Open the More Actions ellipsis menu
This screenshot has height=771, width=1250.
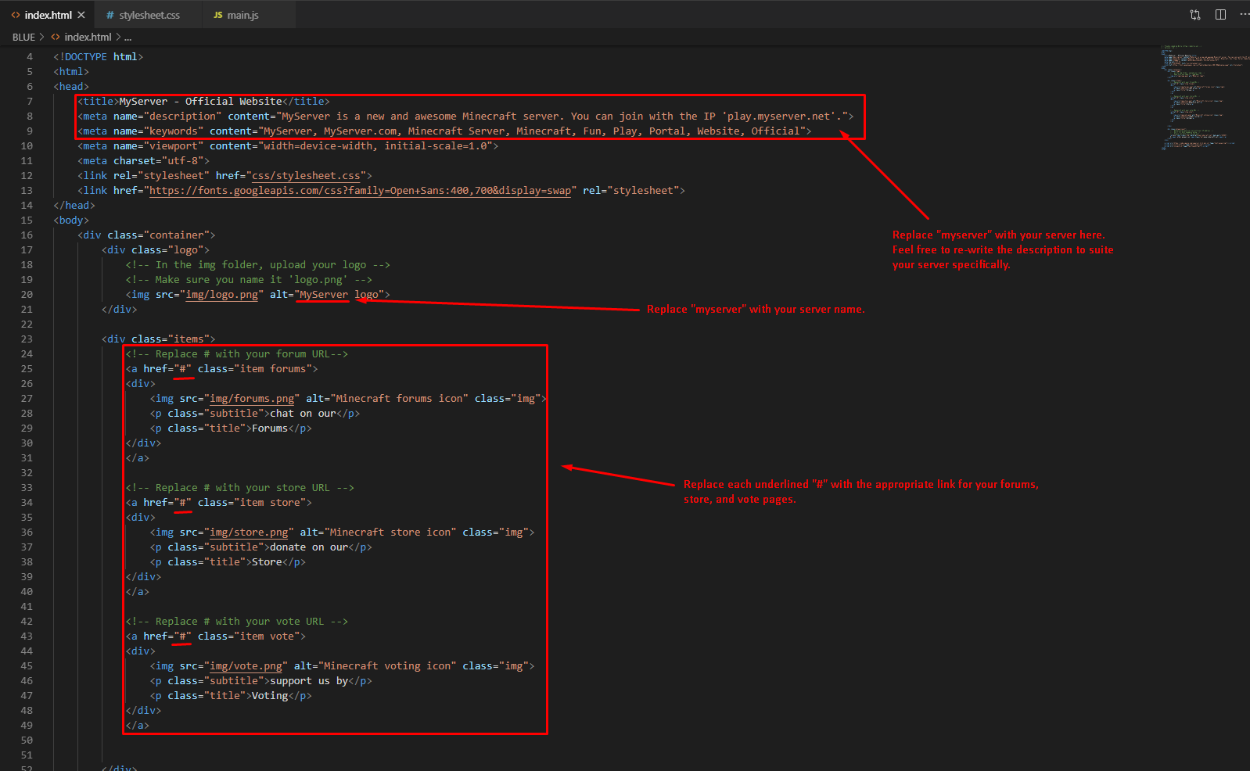pyautogui.click(x=1244, y=15)
